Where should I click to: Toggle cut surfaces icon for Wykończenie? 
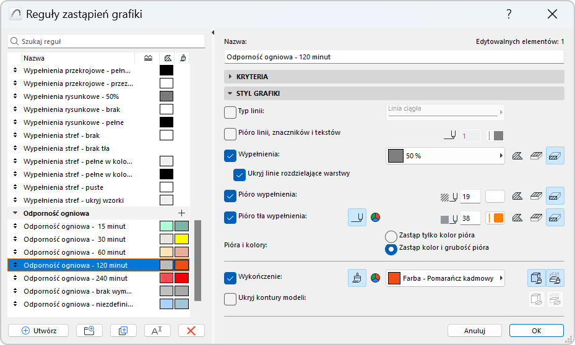[x=537, y=278]
